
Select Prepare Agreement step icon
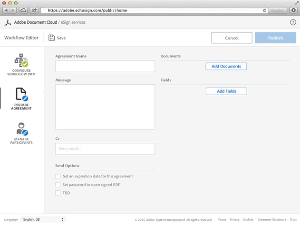[x=22, y=94]
